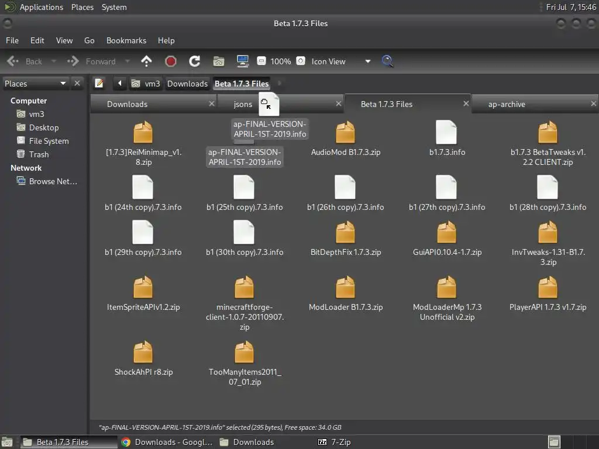Select the b1 (27th copy).7.3.info file

[x=446, y=194]
